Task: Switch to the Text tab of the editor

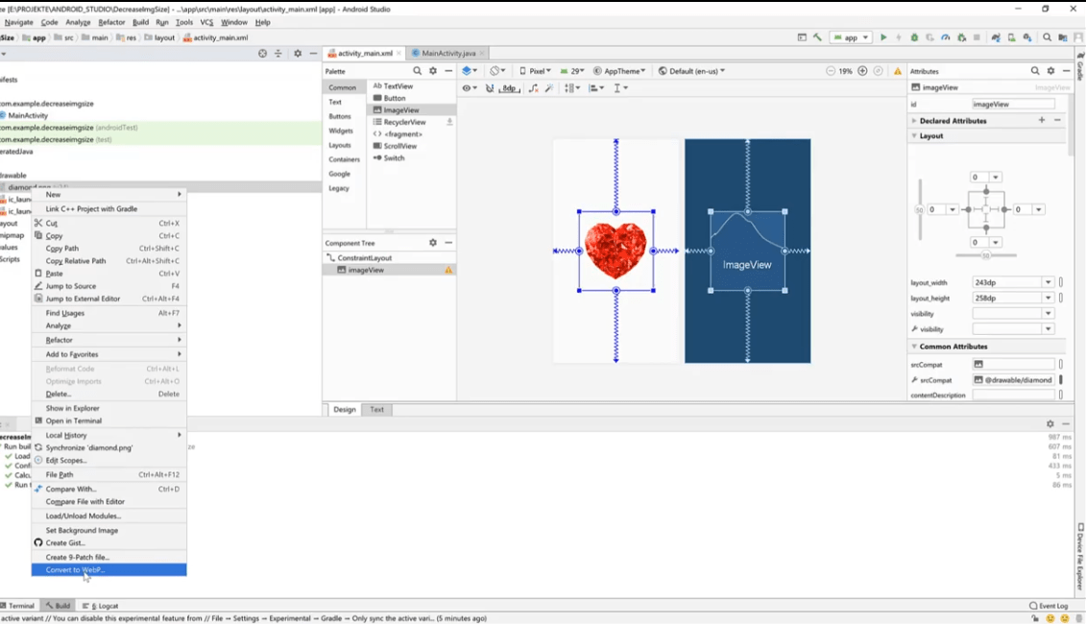Action: [376, 409]
